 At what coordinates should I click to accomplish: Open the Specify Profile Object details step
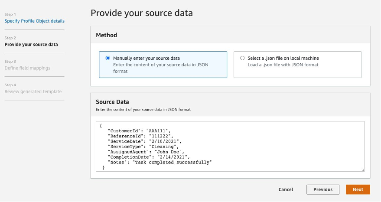[35, 21]
